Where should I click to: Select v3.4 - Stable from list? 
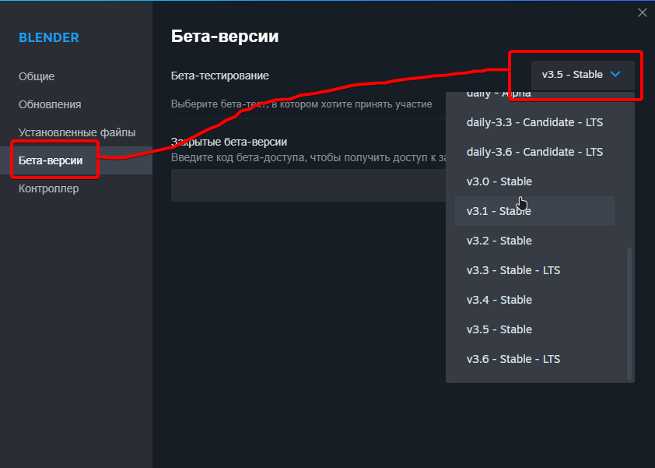coord(534,300)
